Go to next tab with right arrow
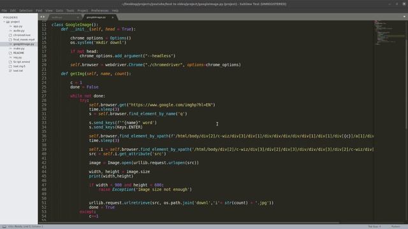 pyautogui.click(x=44, y=17)
